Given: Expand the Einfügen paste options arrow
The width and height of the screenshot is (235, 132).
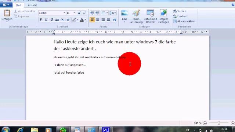Looking at the screenshot, I should click(x=7, y=22).
